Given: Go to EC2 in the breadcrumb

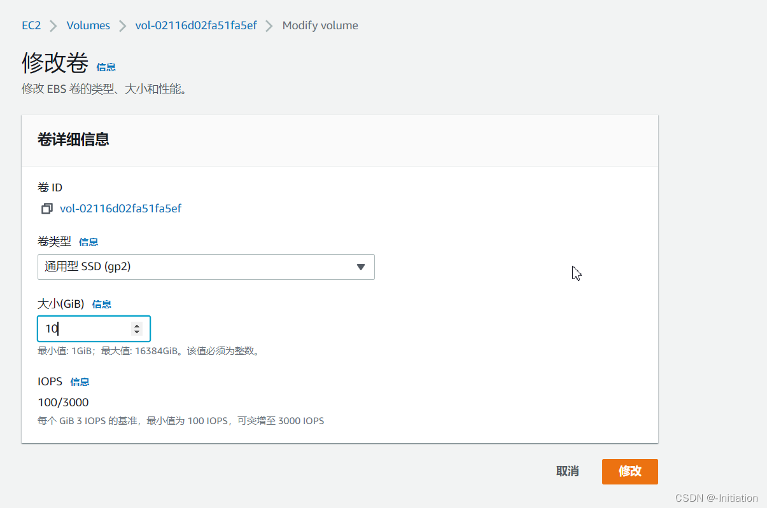Looking at the screenshot, I should [x=32, y=25].
